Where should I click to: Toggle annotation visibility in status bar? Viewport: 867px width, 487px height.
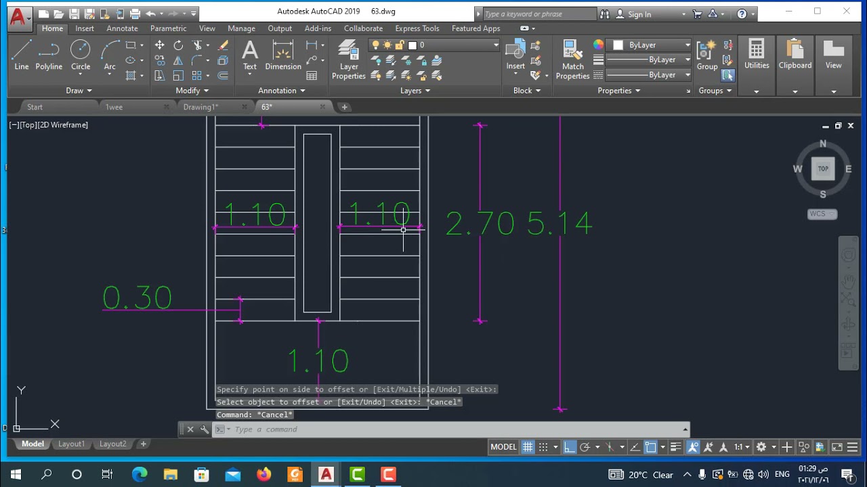point(693,447)
